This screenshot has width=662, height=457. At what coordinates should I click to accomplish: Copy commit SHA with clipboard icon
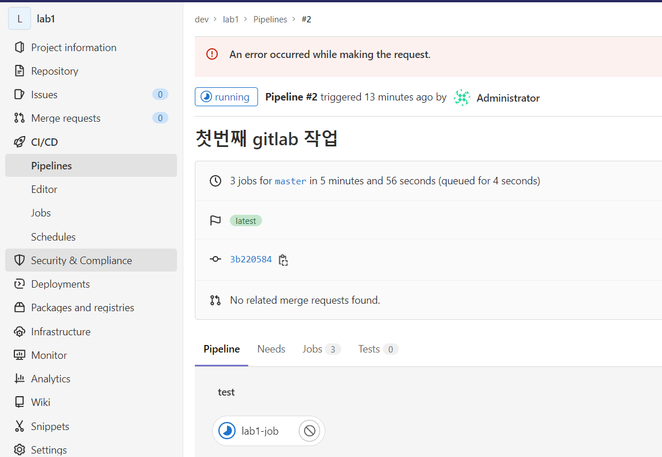pos(283,260)
